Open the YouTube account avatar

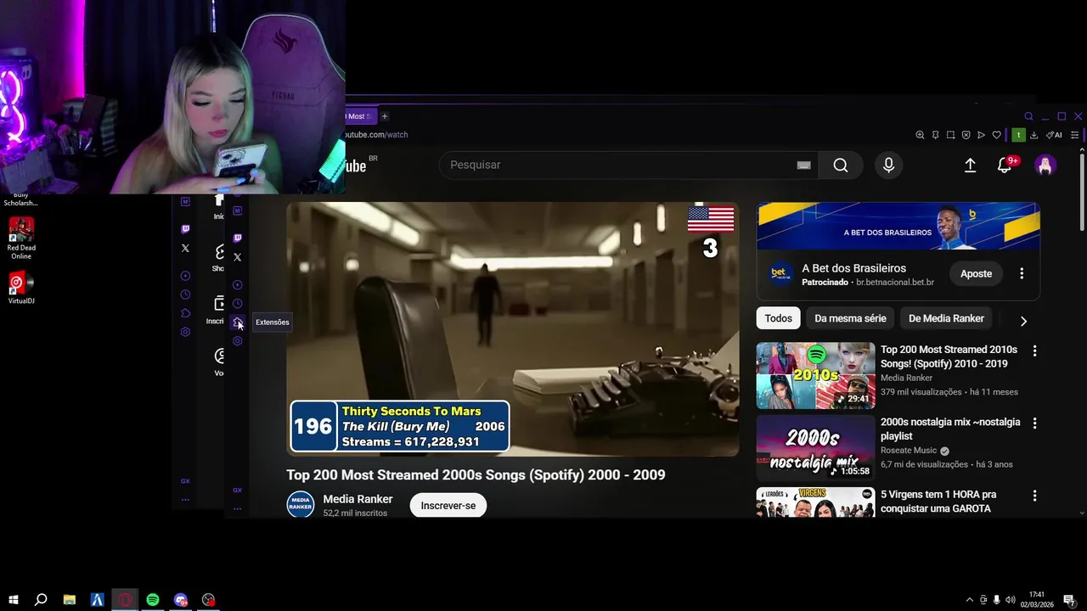pyautogui.click(x=1045, y=165)
